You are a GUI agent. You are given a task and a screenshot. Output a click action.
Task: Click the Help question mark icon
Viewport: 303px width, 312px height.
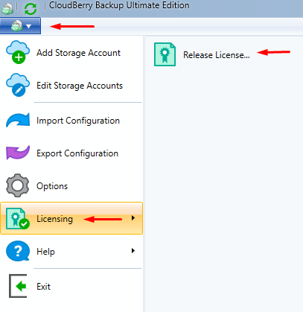click(x=18, y=251)
